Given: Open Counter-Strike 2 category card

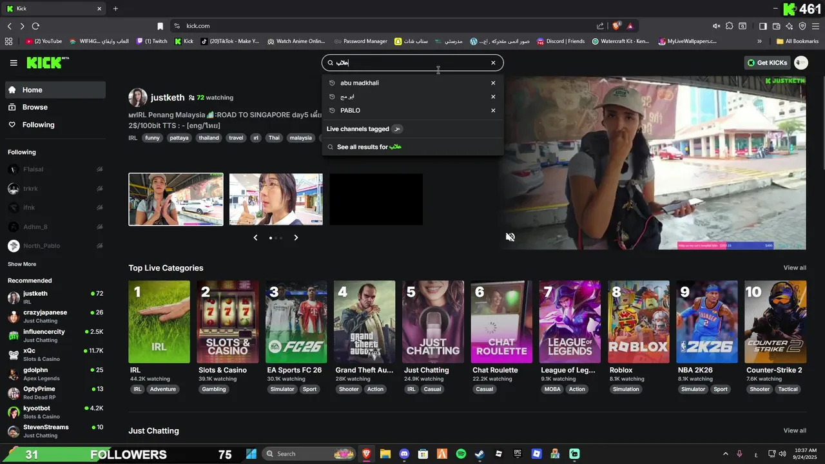Looking at the screenshot, I should point(775,322).
